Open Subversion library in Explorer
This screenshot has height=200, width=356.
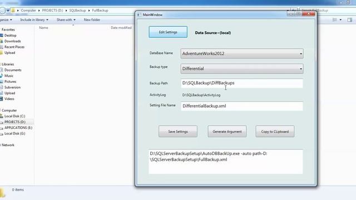click(12, 87)
